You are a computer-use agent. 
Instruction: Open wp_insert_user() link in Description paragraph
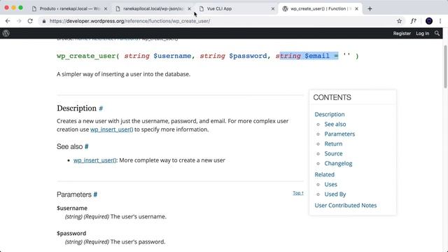[112, 129]
